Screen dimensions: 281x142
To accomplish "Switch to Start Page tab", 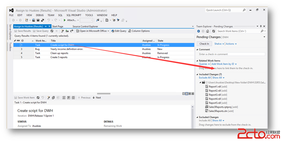I will pyautogui.click(x=58, y=26).
